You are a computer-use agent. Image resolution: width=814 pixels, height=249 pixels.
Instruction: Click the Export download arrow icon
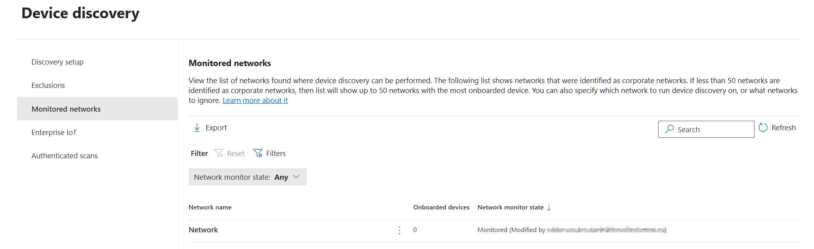[x=197, y=127]
